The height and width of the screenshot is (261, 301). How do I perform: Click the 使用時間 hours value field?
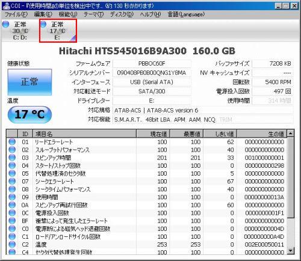(272, 100)
